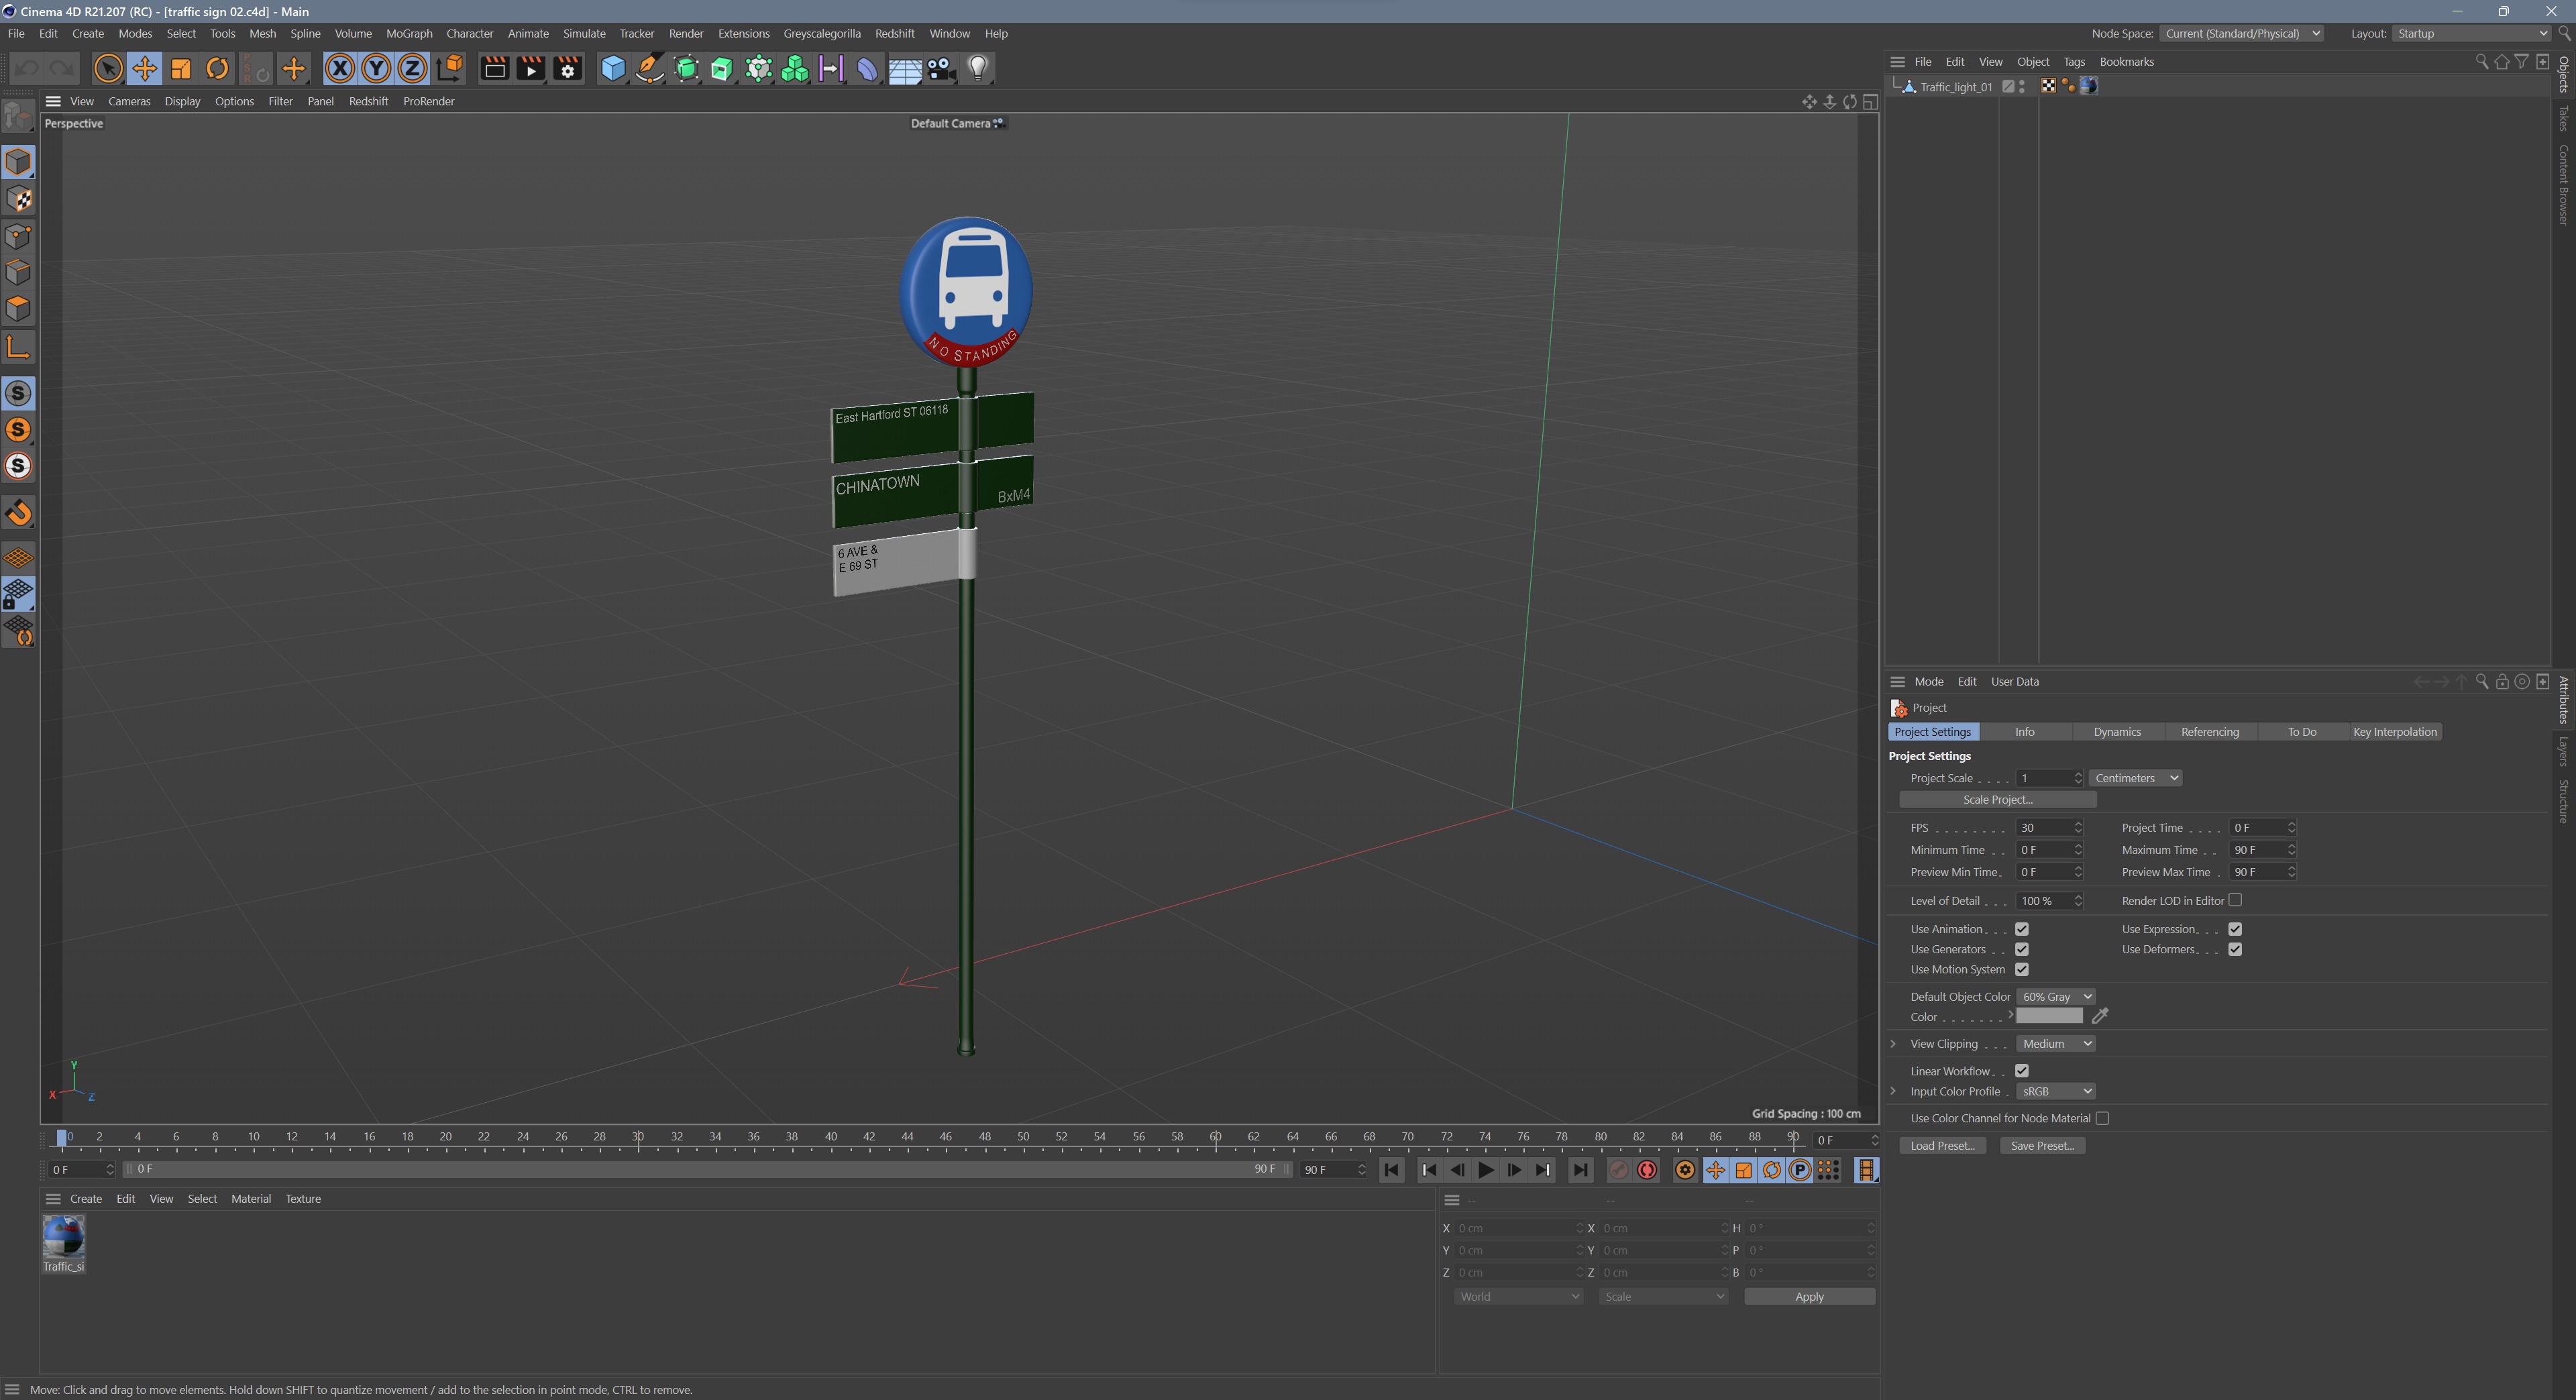Toggle X axis lock

point(340,68)
